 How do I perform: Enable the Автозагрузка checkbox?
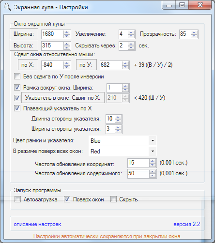coord(17,199)
